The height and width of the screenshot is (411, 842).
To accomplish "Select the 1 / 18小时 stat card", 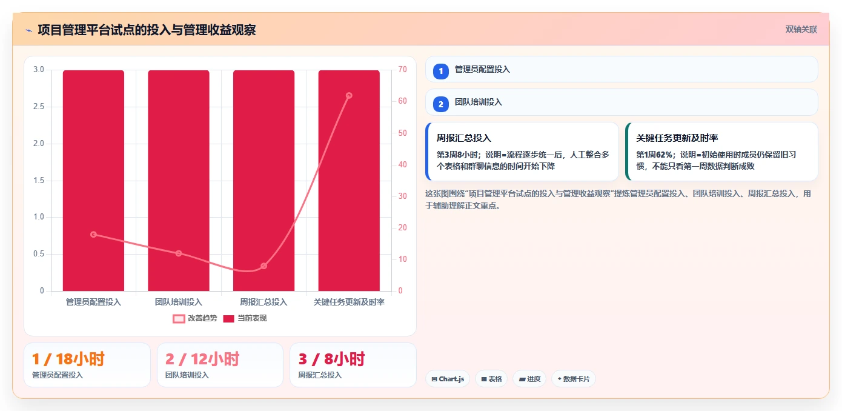I will click(87, 365).
